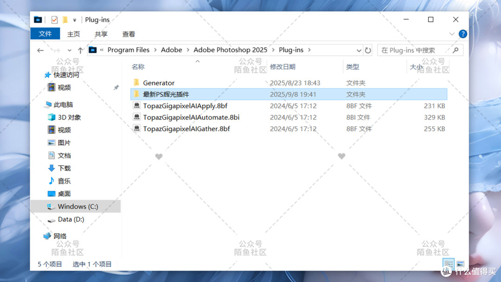Click the 8BI 文件 type cell
The width and height of the screenshot is (501, 282).
[x=358, y=117]
